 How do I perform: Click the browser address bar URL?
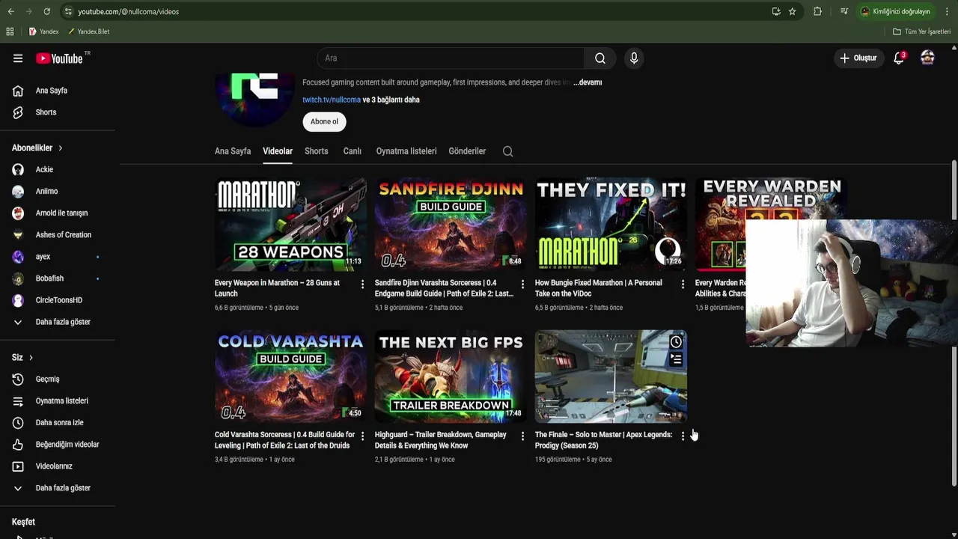[x=129, y=11]
